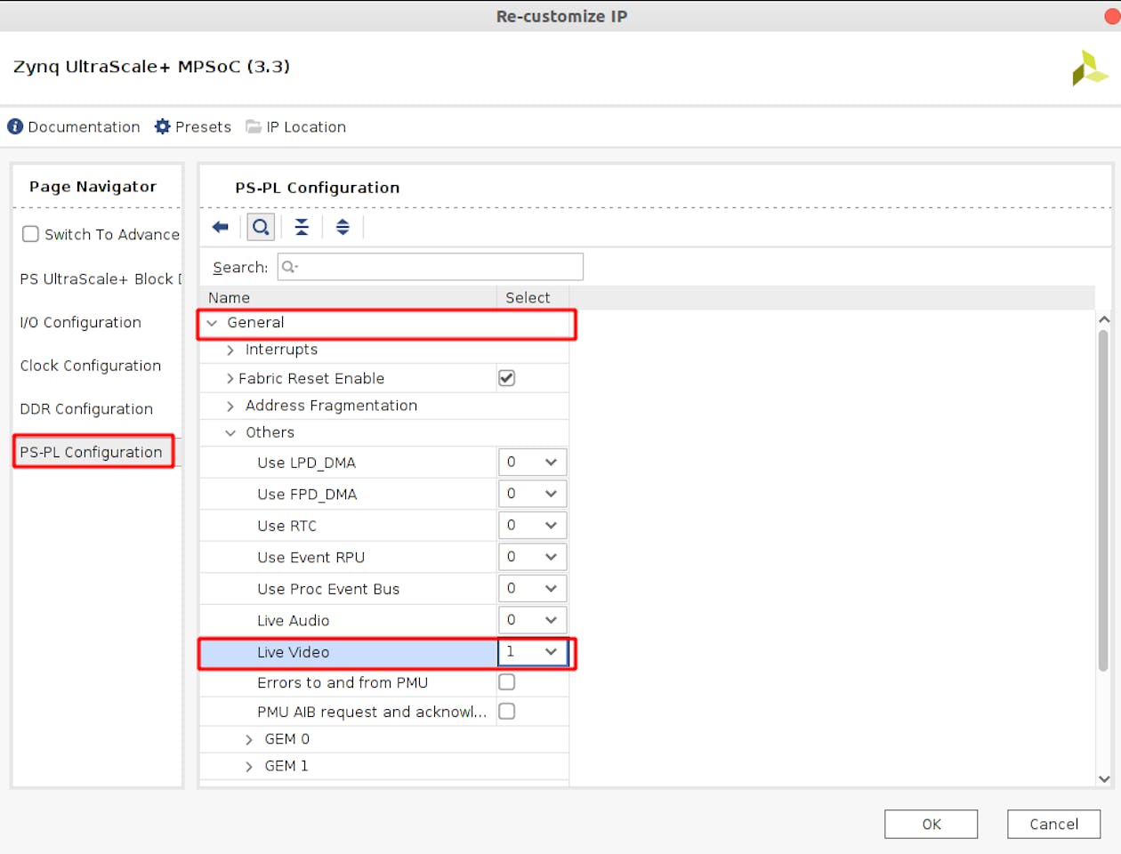Screen dimensions: 1121x854
Task: Open the Use Event RPU dropdown
Action: 532,557
